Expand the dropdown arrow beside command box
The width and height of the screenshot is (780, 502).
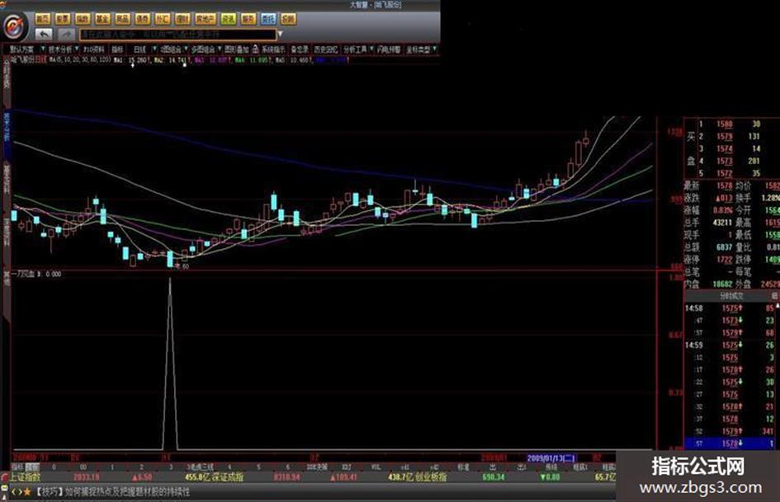(280, 35)
